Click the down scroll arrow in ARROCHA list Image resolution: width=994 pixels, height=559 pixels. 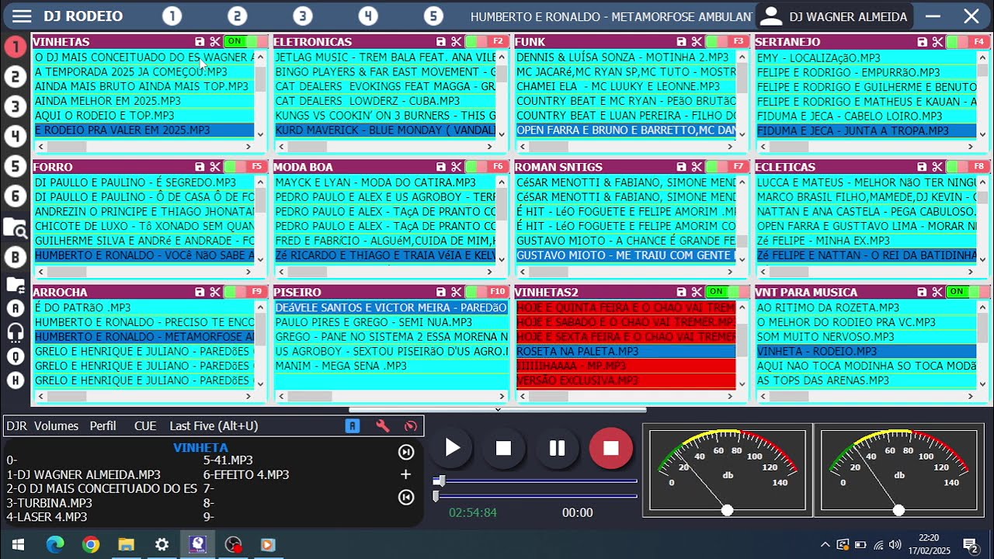point(260,384)
